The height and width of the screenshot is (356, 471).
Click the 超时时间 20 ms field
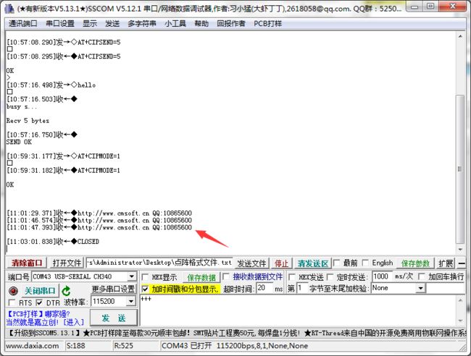[264, 288]
